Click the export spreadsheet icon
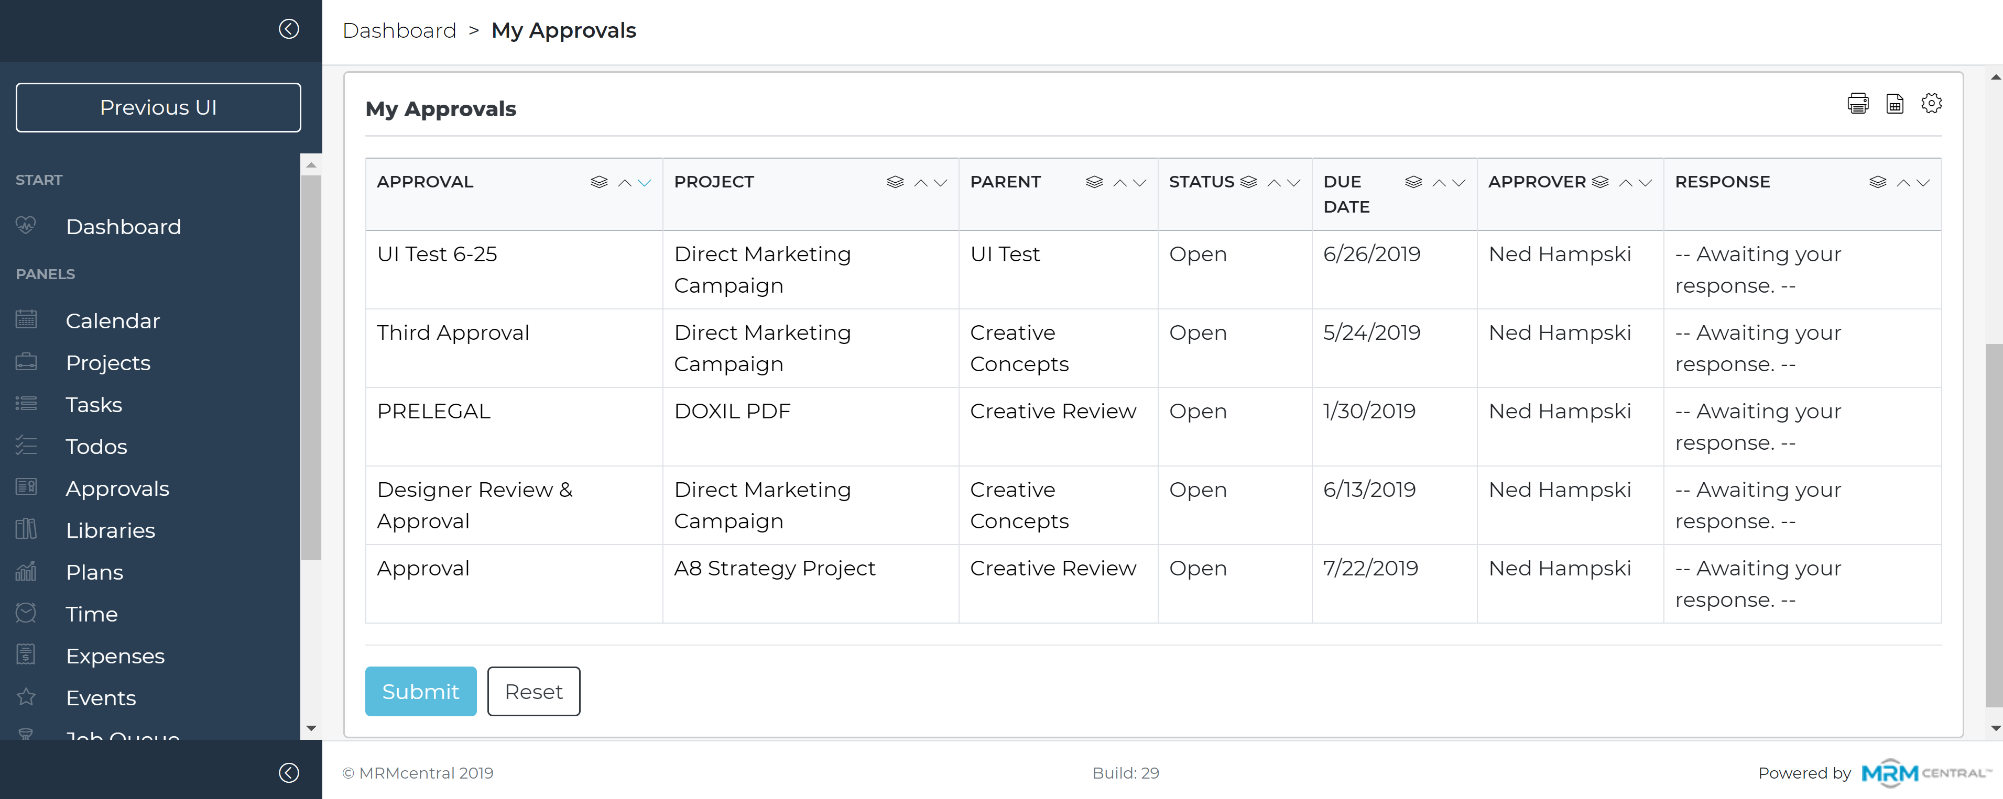 tap(1895, 103)
